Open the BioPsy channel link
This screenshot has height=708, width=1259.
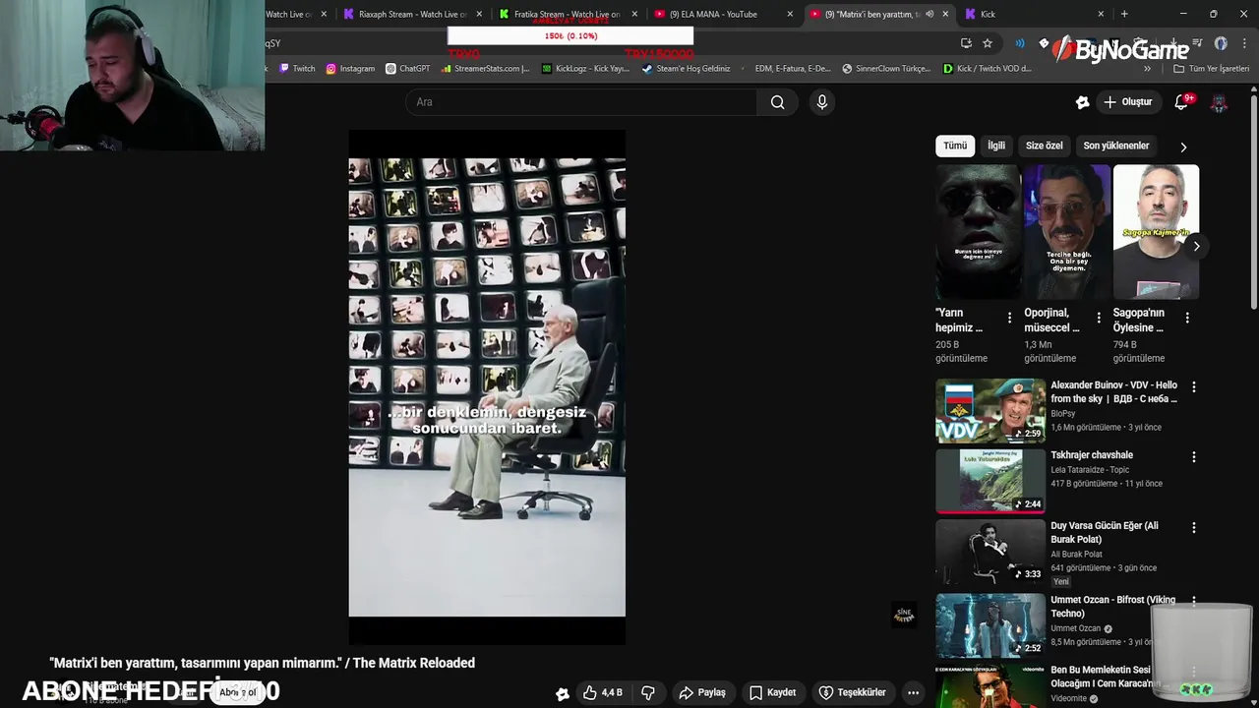point(1063,414)
